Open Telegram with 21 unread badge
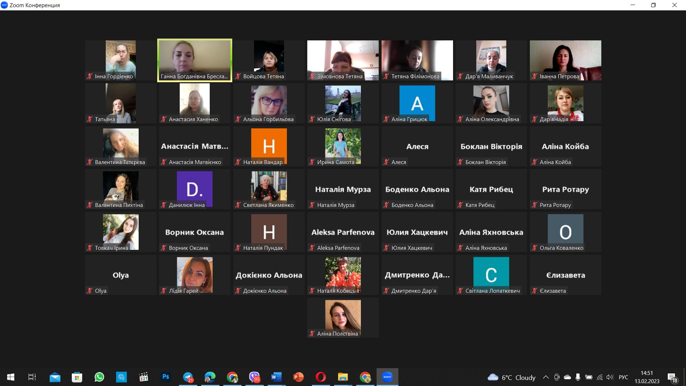This screenshot has height=386, width=686. (x=188, y=377)
